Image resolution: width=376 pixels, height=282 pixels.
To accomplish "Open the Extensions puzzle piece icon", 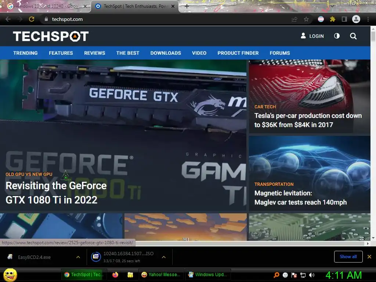I will 333,19.
